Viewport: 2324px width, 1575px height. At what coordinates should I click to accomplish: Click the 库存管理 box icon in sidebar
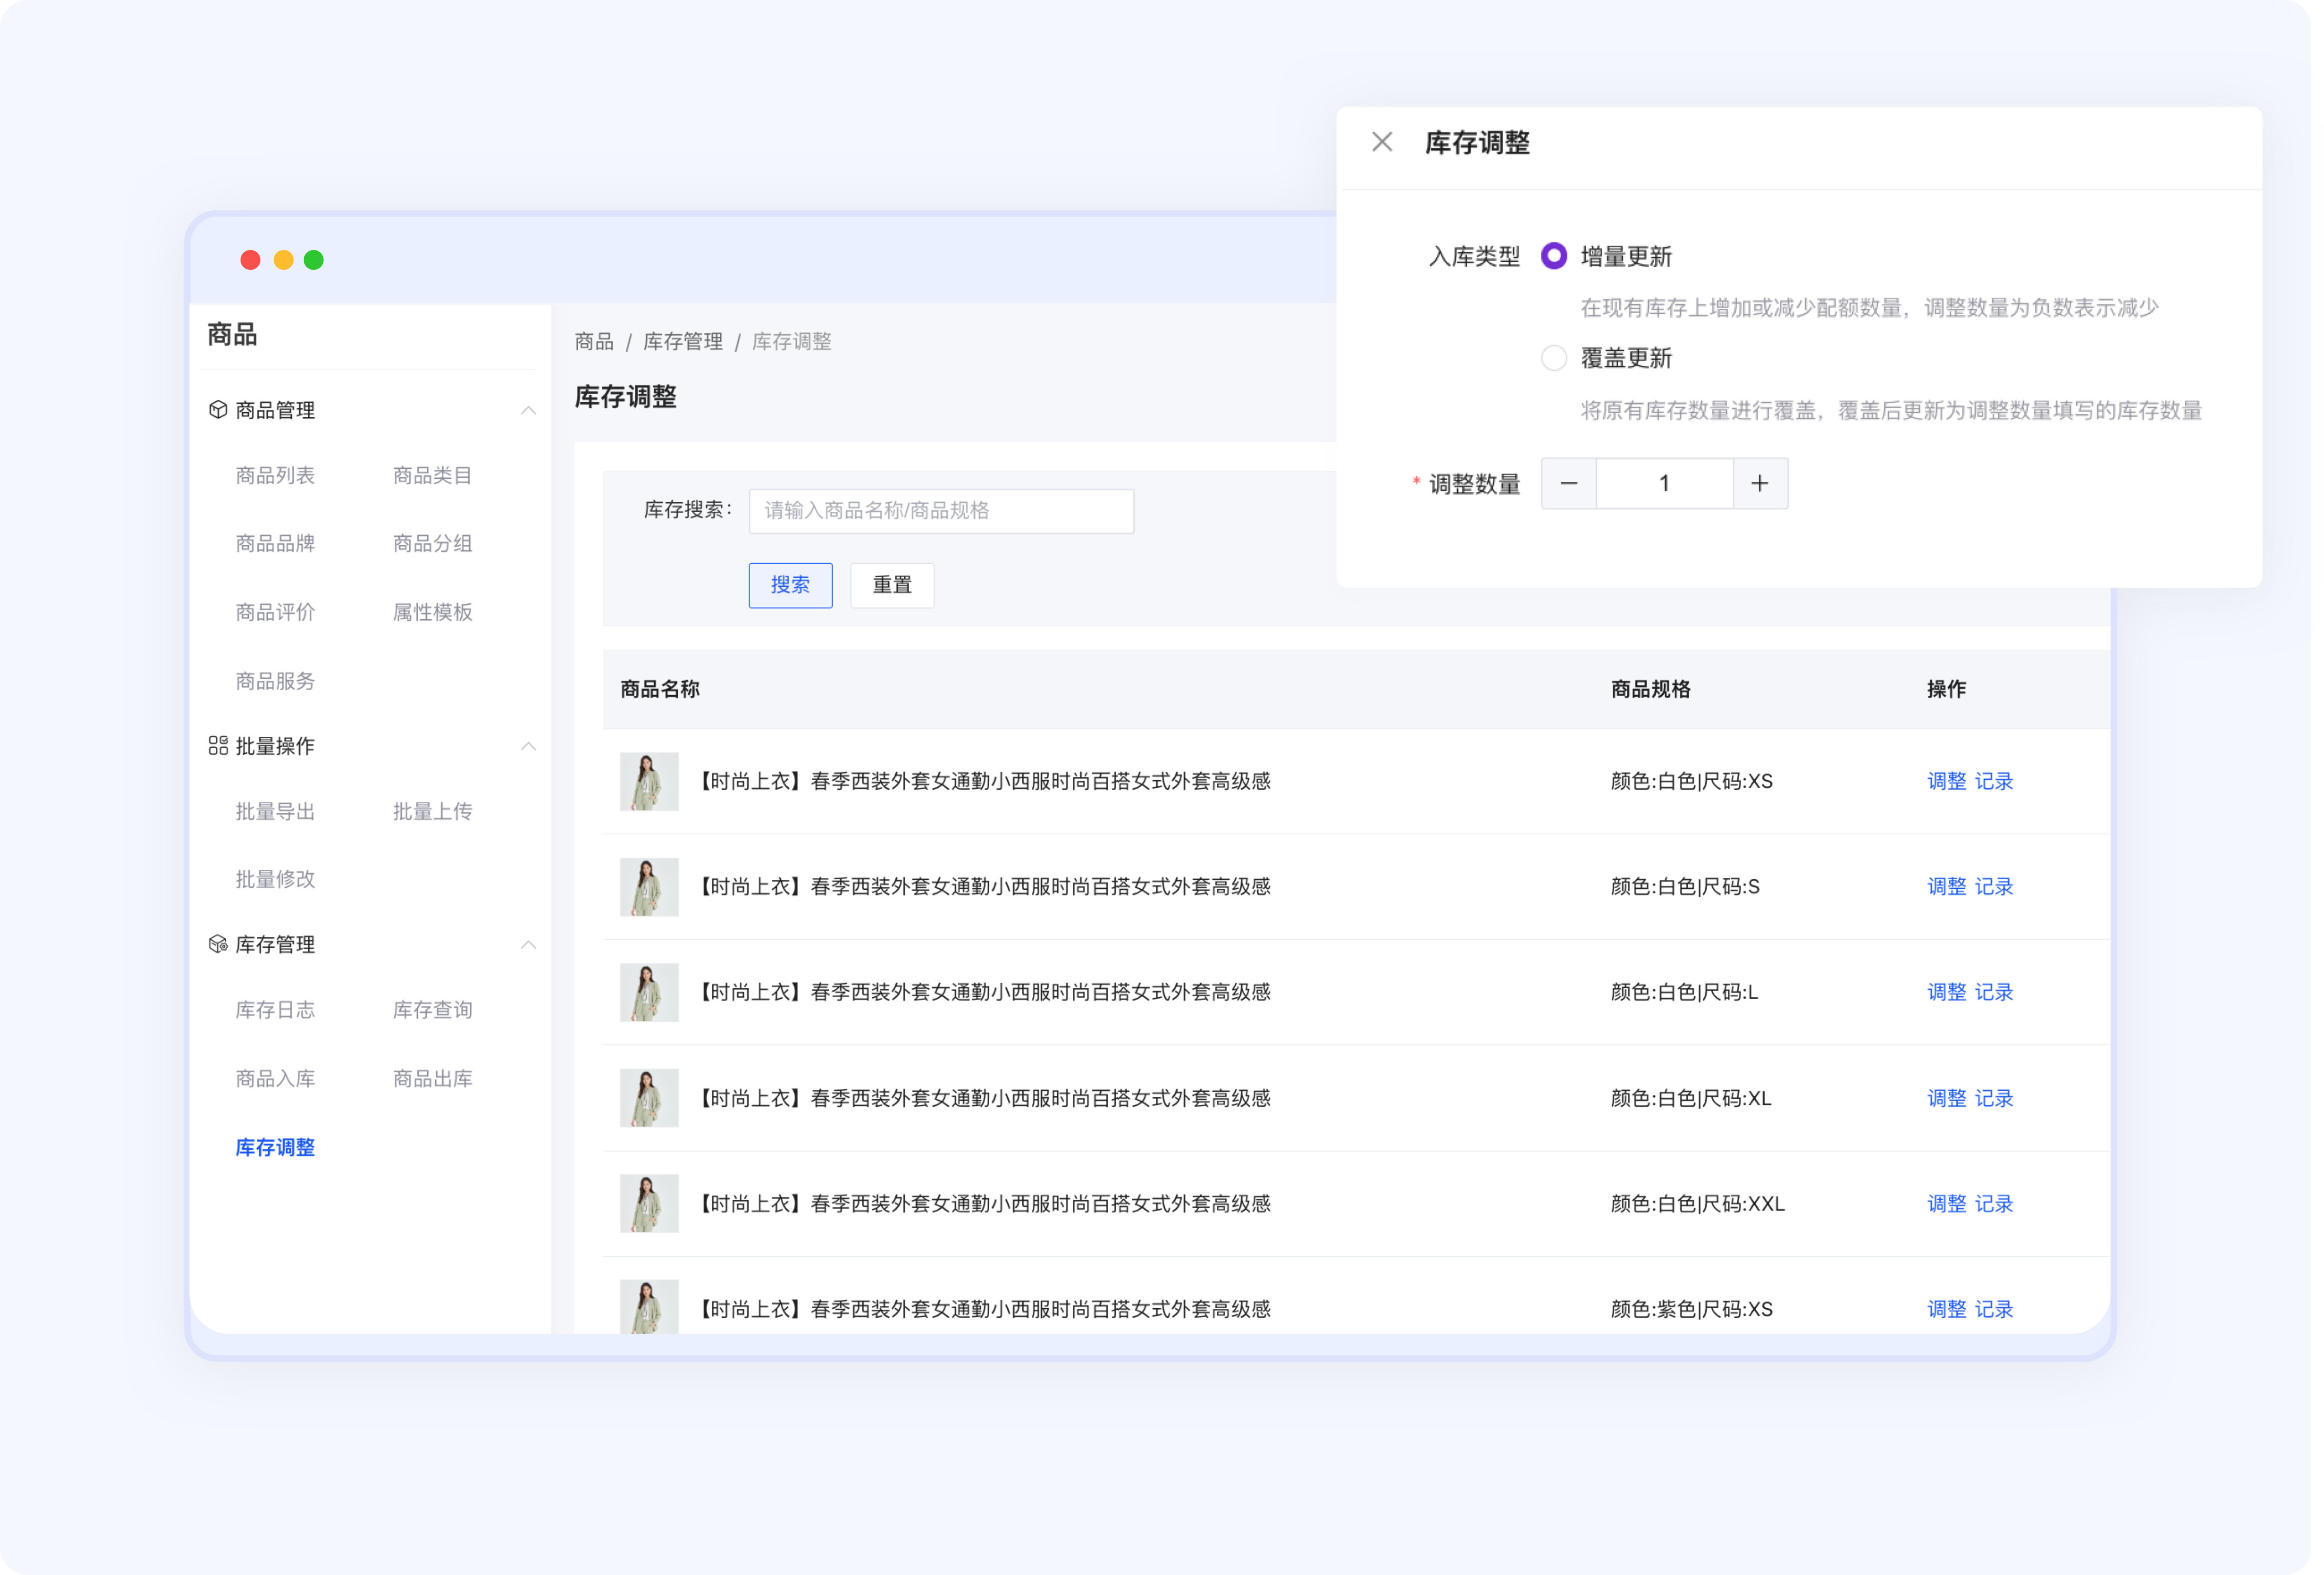pos(218,944)
